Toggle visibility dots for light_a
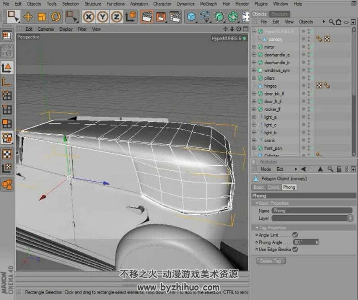 [x=309, y=117]
